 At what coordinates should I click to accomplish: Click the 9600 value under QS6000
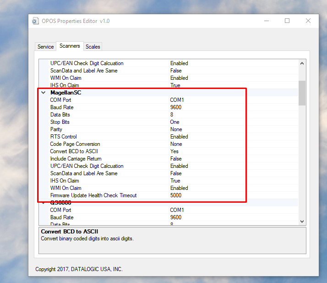(x=176, y=217)
